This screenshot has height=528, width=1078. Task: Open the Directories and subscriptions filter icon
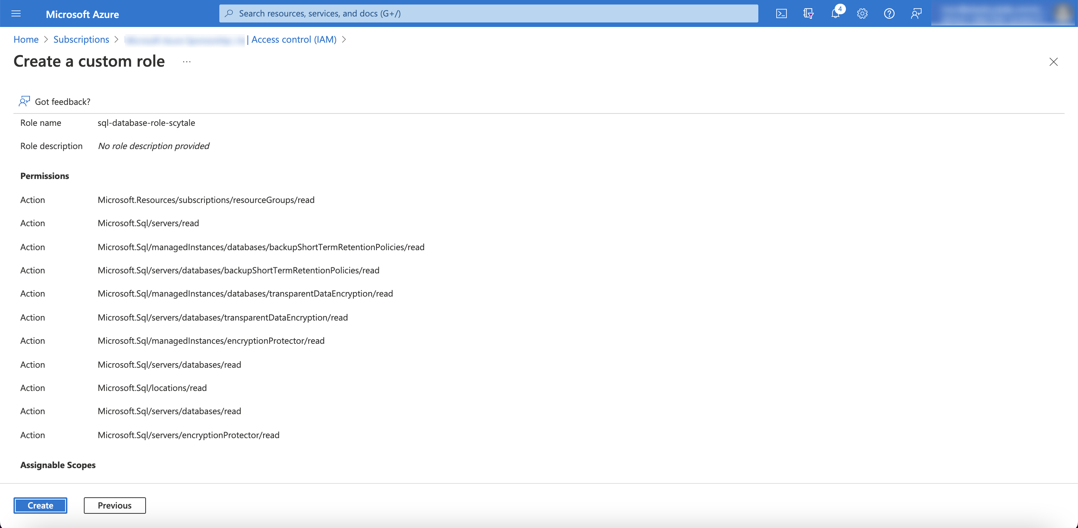808,13
